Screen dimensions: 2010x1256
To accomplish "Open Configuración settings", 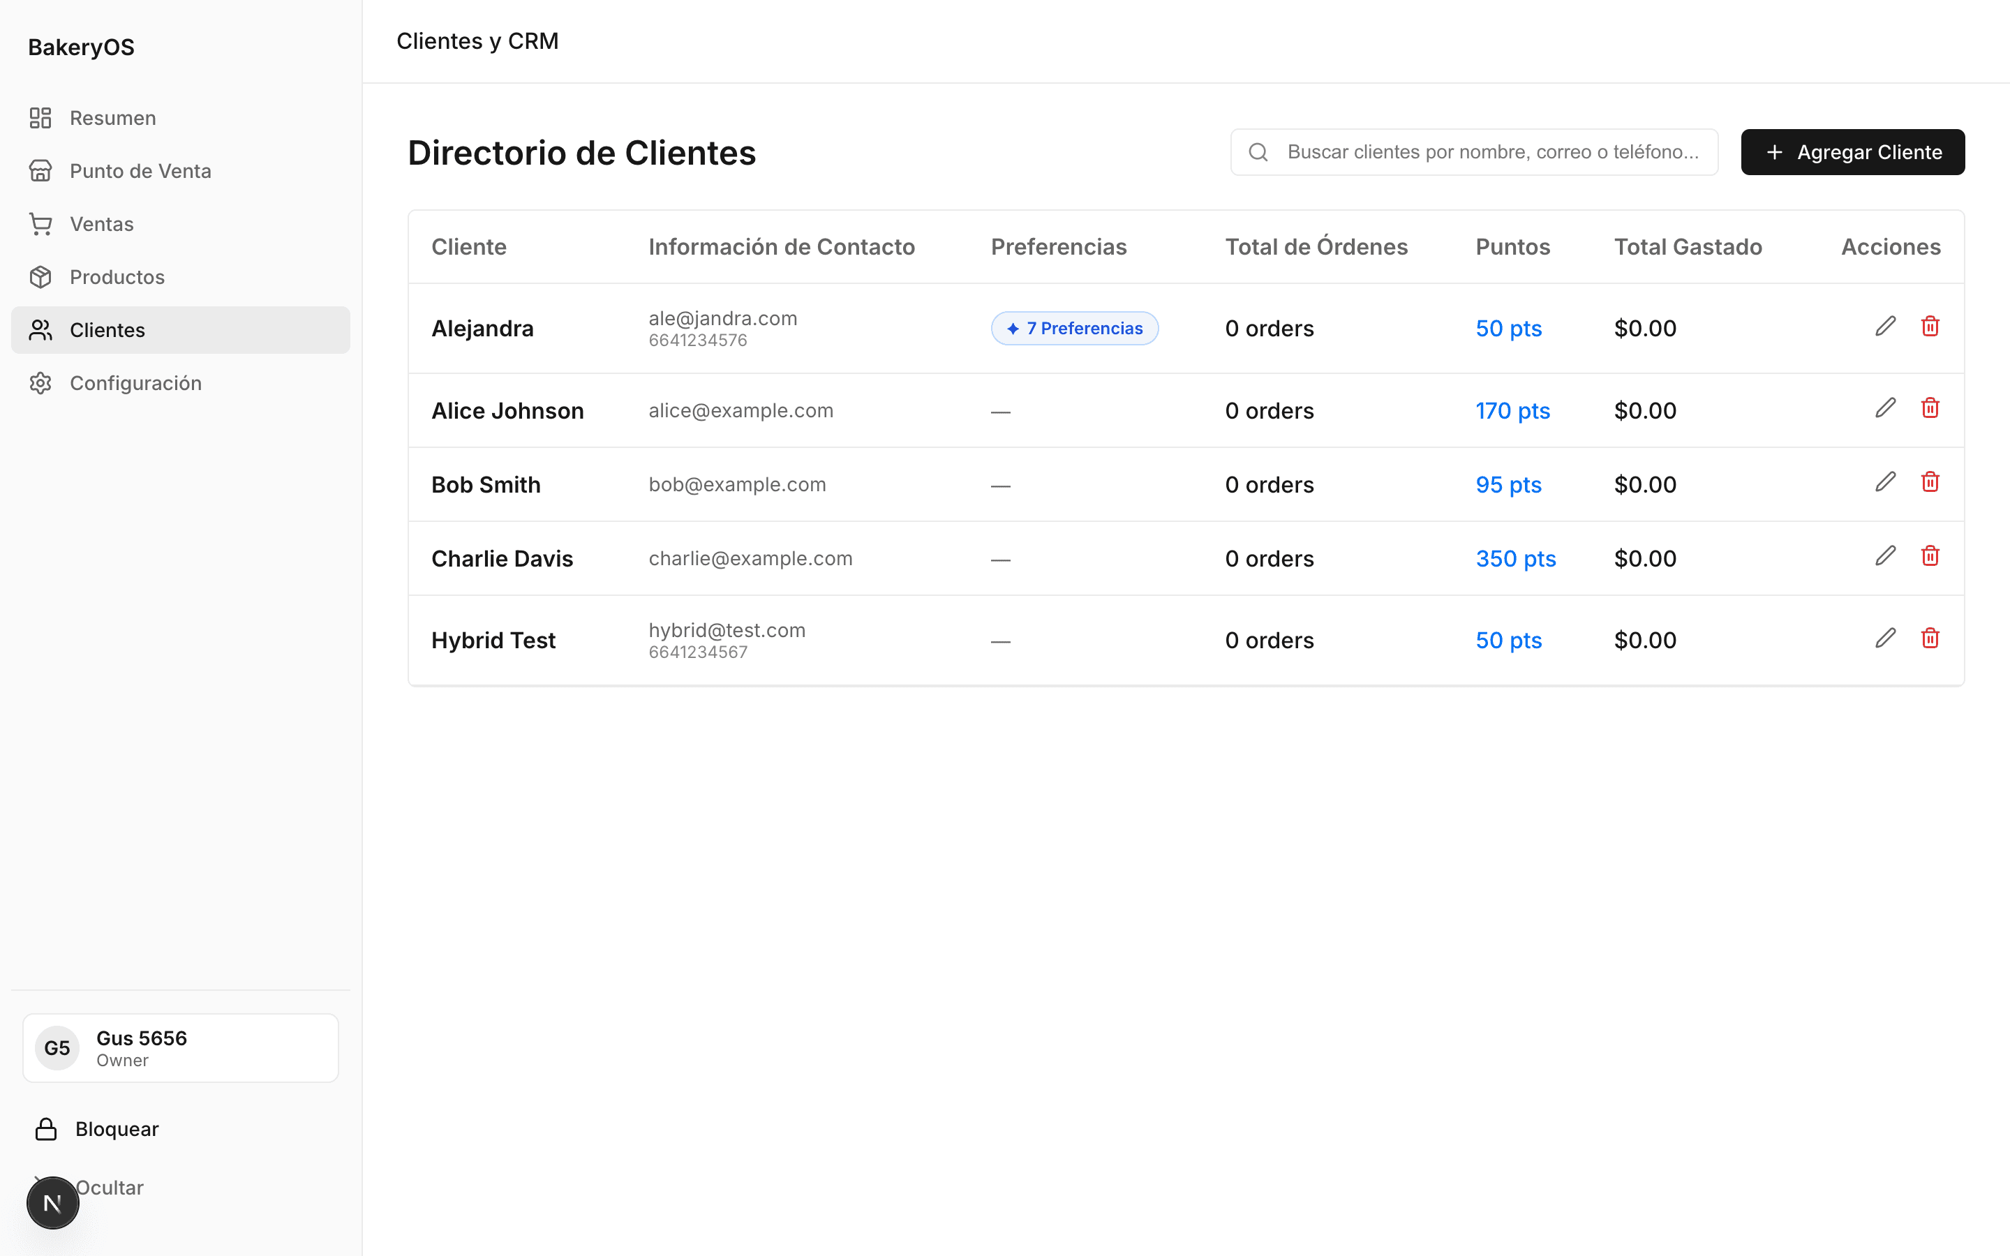I will pyautogui.click(x=180, y=383).
